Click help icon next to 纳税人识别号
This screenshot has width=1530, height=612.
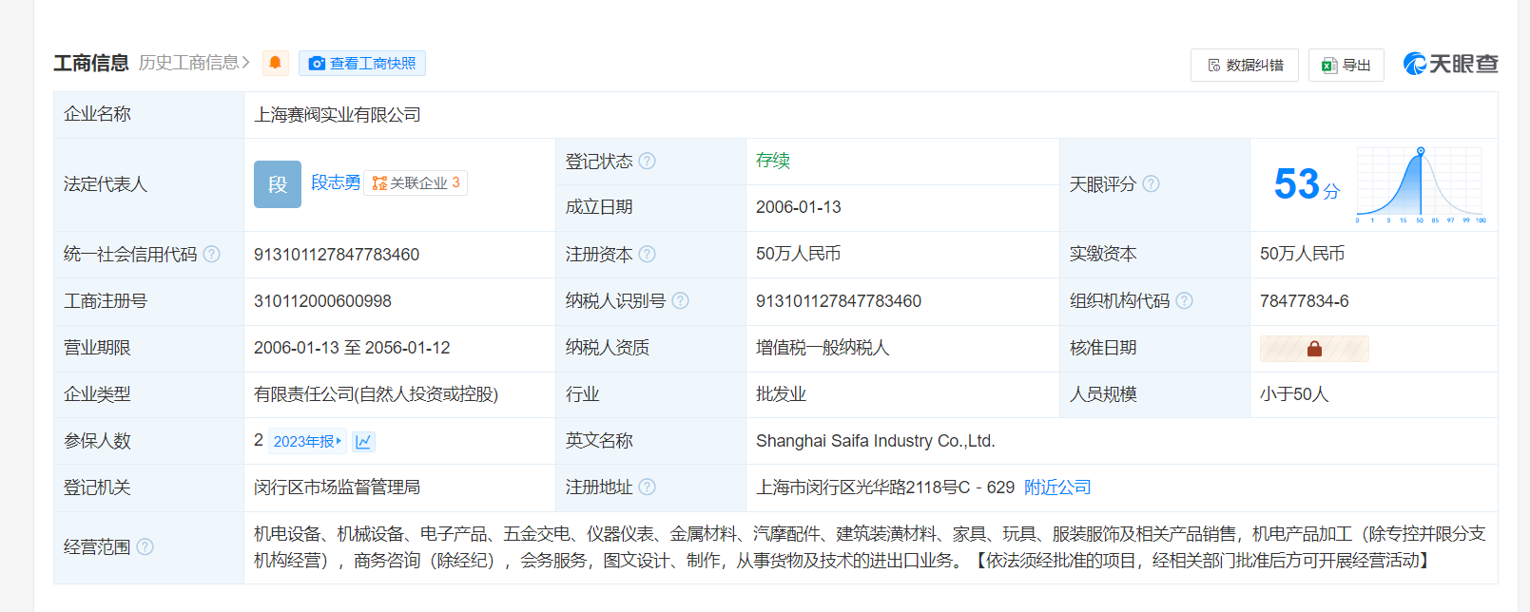click(680, 300)
